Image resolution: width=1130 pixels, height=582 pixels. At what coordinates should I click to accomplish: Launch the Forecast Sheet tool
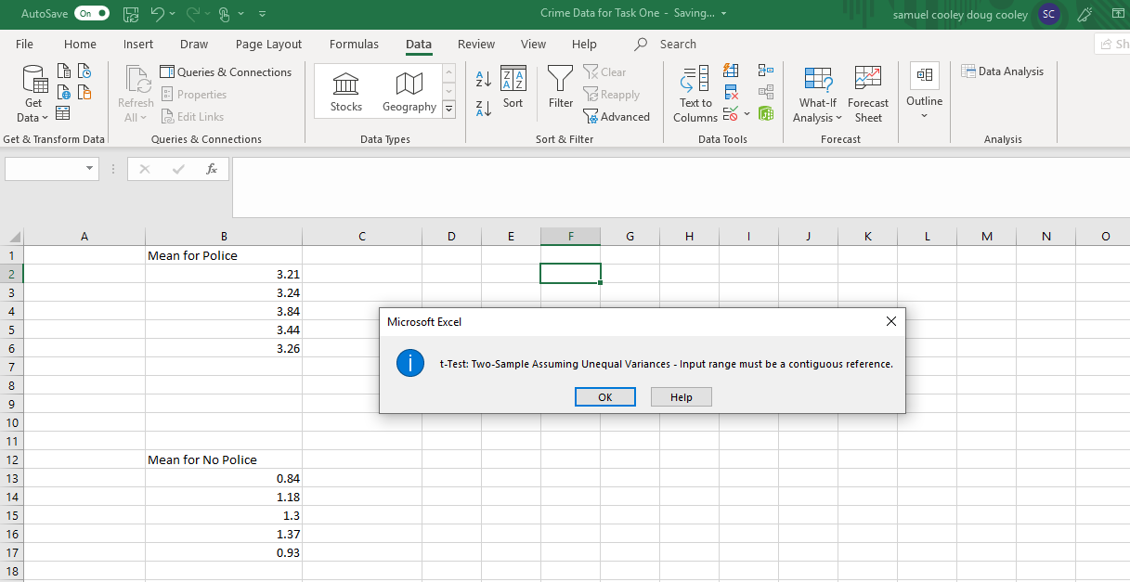[867, 93]
